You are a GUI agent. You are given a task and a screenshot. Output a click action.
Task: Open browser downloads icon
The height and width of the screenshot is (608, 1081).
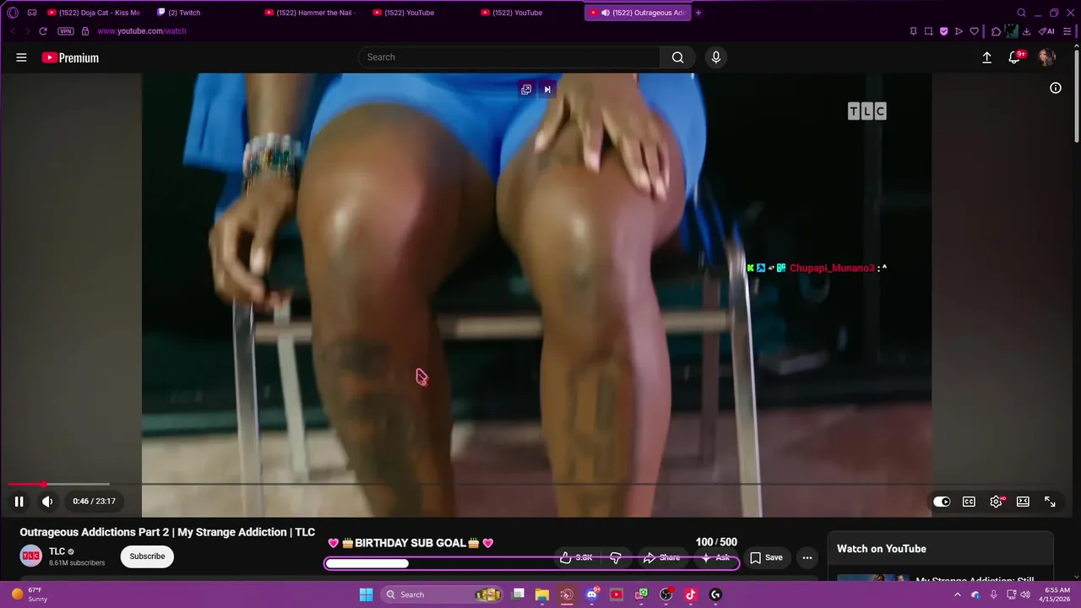coord(1026,31)
